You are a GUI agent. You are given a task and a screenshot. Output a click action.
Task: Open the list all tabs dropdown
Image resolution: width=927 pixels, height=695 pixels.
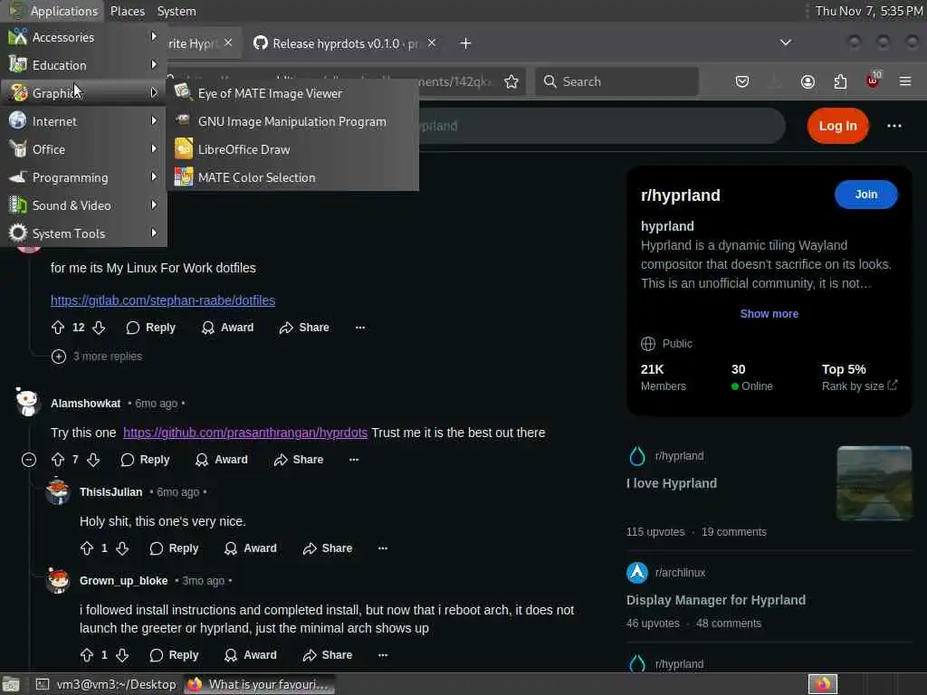click(785, 43)
